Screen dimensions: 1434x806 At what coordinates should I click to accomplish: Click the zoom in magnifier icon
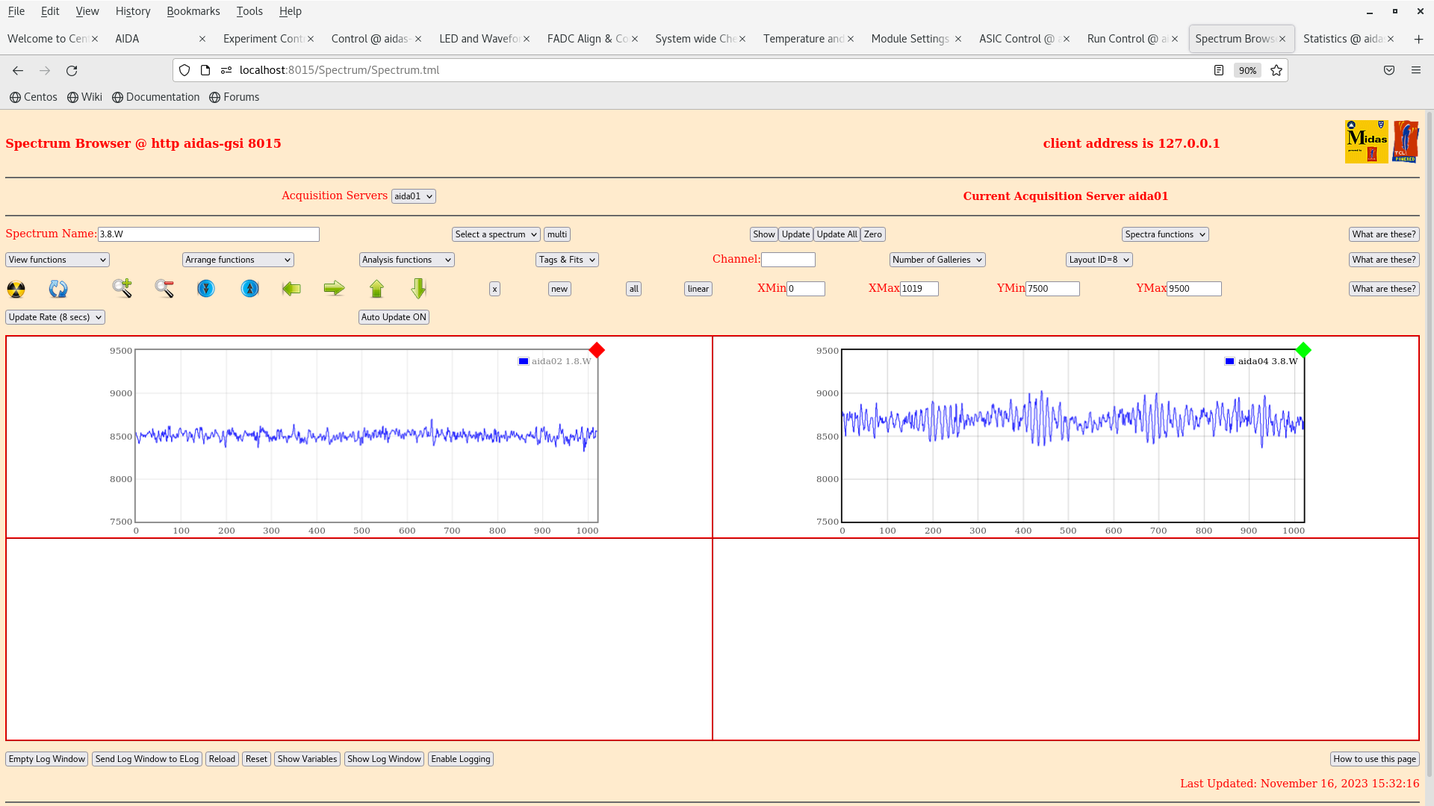point(122,288)
